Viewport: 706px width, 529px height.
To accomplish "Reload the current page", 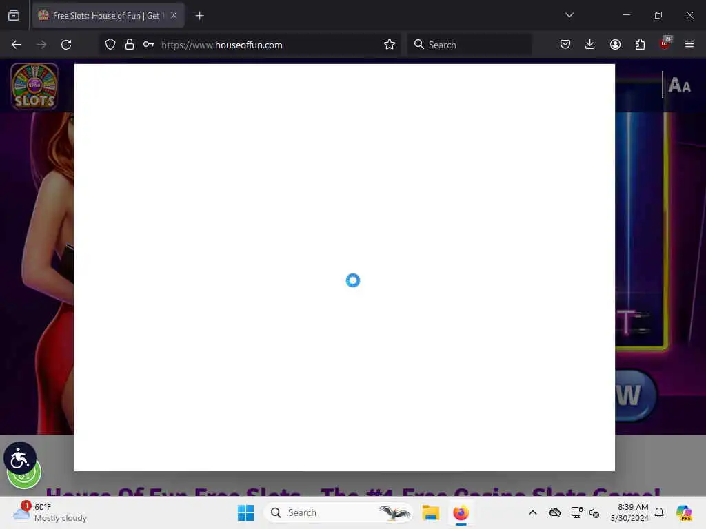I will tap(66, 45).
